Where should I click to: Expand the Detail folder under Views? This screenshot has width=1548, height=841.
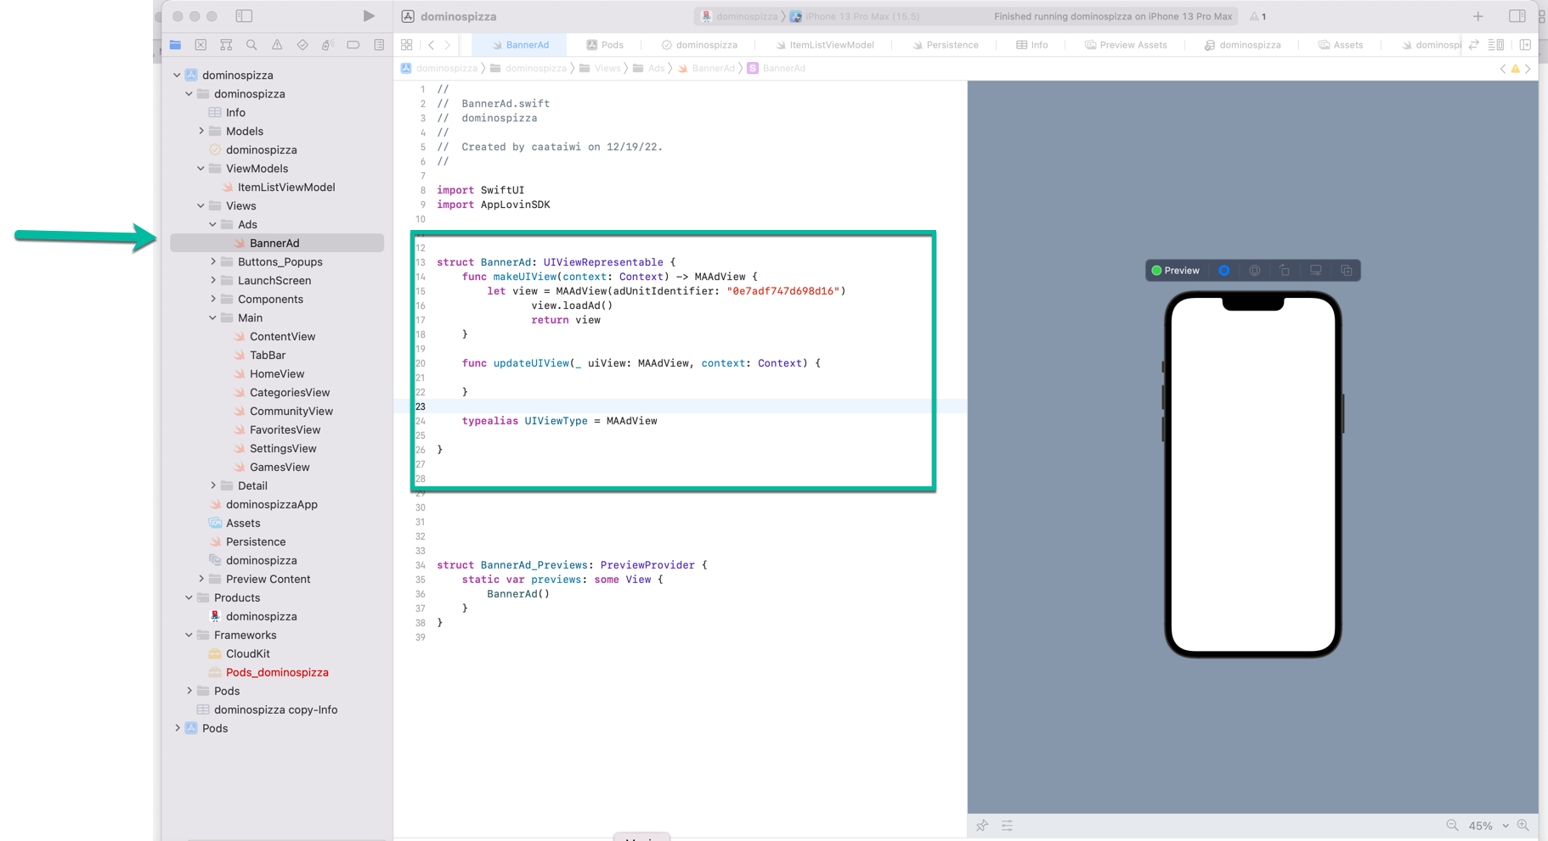(213, 485)
